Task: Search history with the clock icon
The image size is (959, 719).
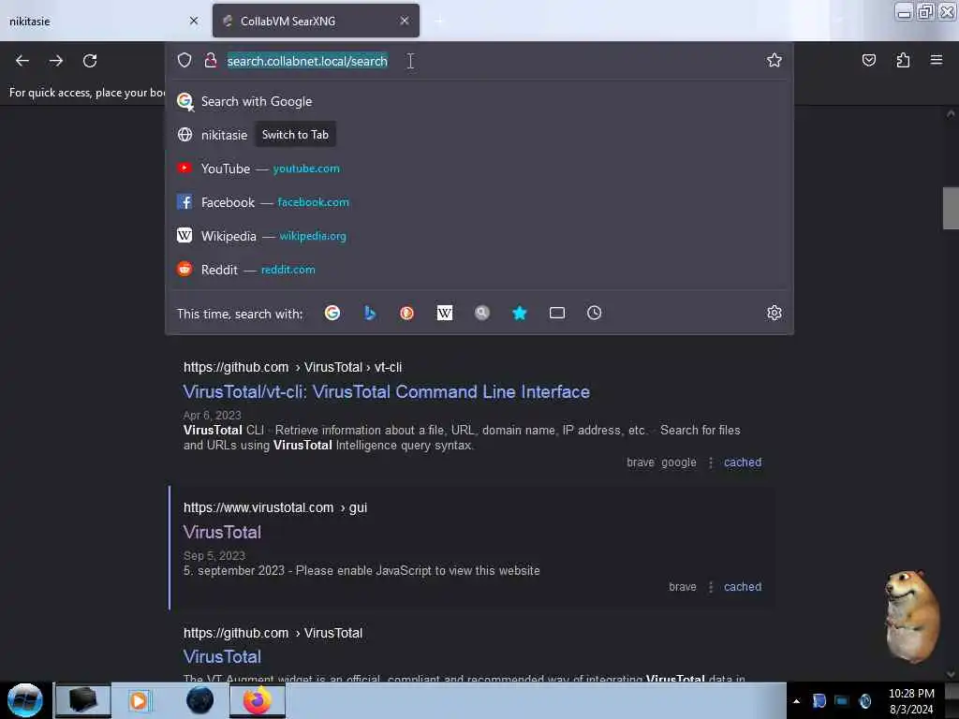Action: tap(594, 313)
